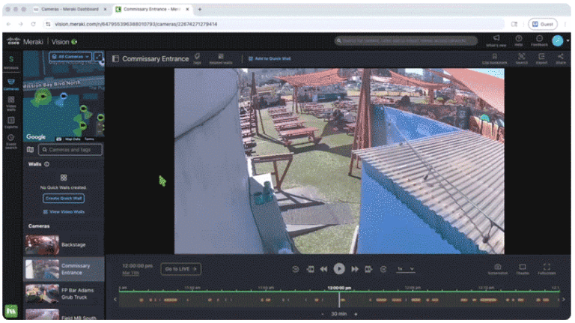
Task: Click the browser address bar
Action: (x=275, y=24)
